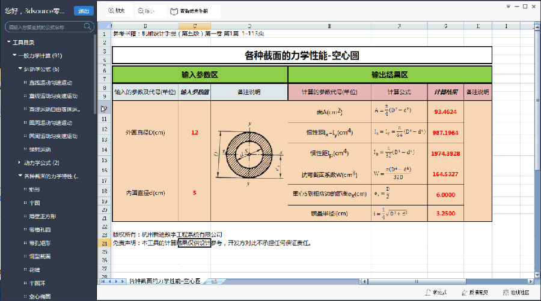Expand the 动力学公式 (2) category
541x301 pixels.
click(x=19, y=162)
